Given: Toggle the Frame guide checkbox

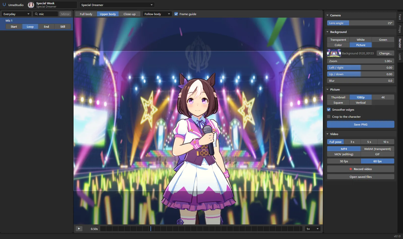Looking at the screenshot, I should (x=176, y=14).
